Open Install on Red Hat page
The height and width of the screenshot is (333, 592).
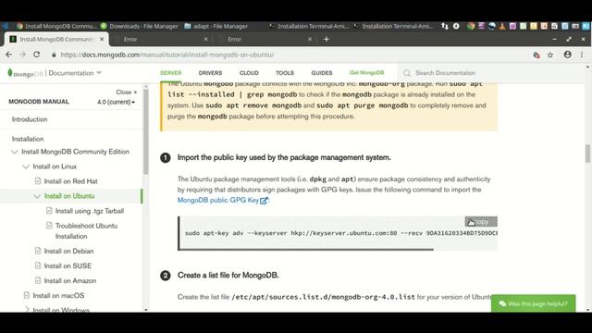point(70,181)
